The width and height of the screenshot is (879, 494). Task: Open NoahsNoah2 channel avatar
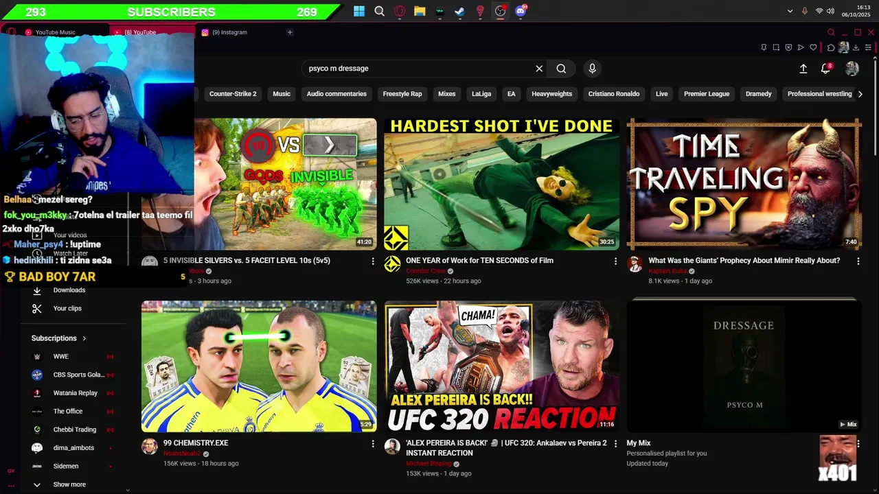tap(150, 447)
